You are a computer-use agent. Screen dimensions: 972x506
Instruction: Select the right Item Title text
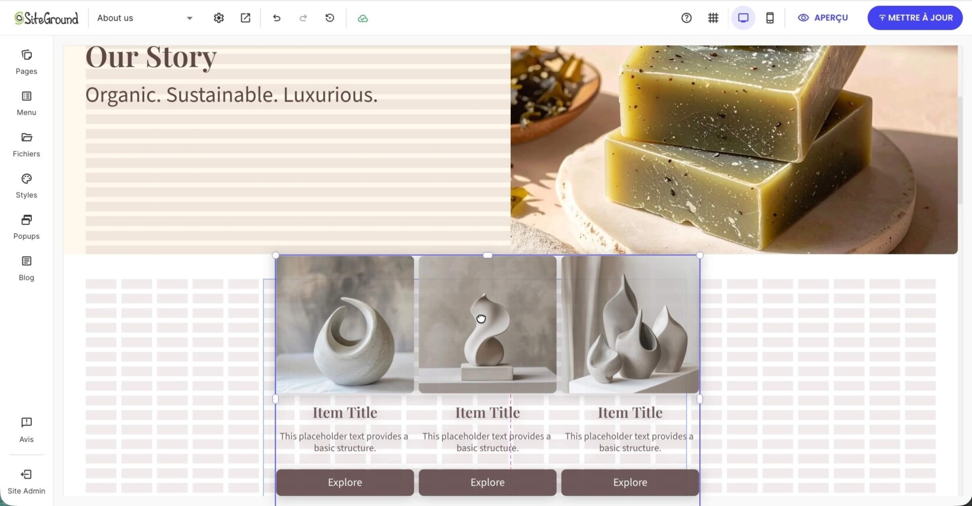pos(630,413)
